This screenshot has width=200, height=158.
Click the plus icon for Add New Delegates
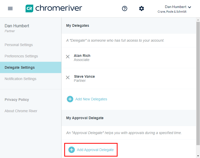coord(70,99)
